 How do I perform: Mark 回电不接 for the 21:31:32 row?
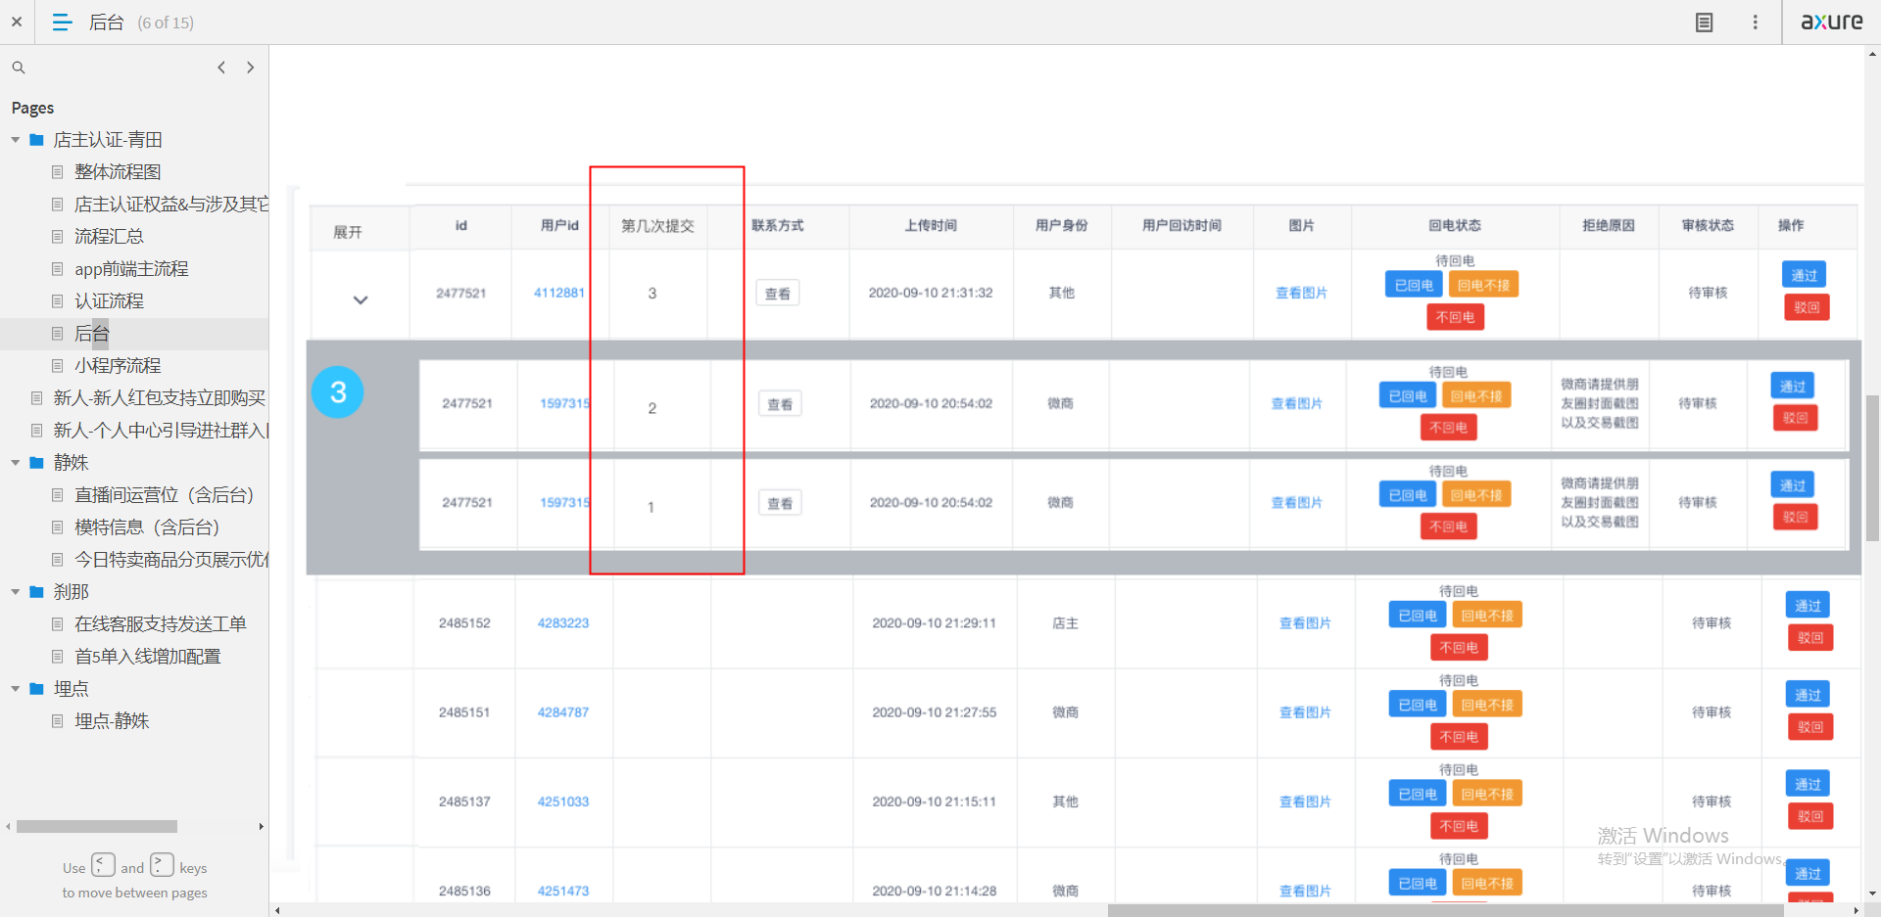(1483, 285)
